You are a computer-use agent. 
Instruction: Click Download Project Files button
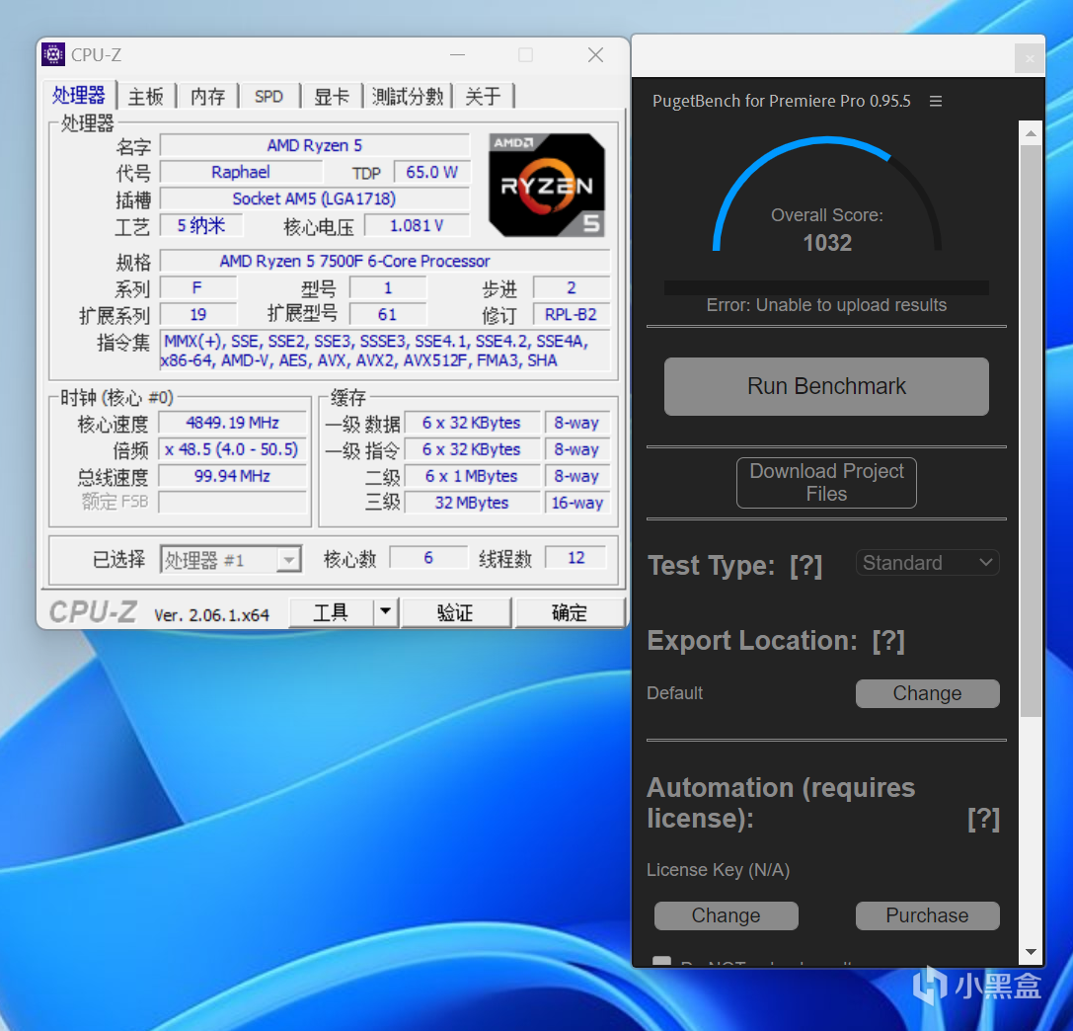(826, 483)
